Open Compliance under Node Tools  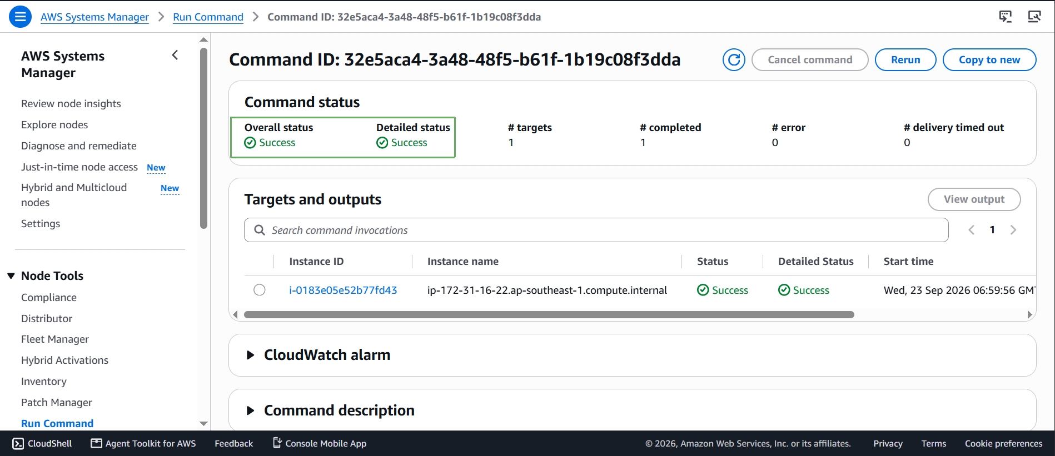tap(49, 298)
